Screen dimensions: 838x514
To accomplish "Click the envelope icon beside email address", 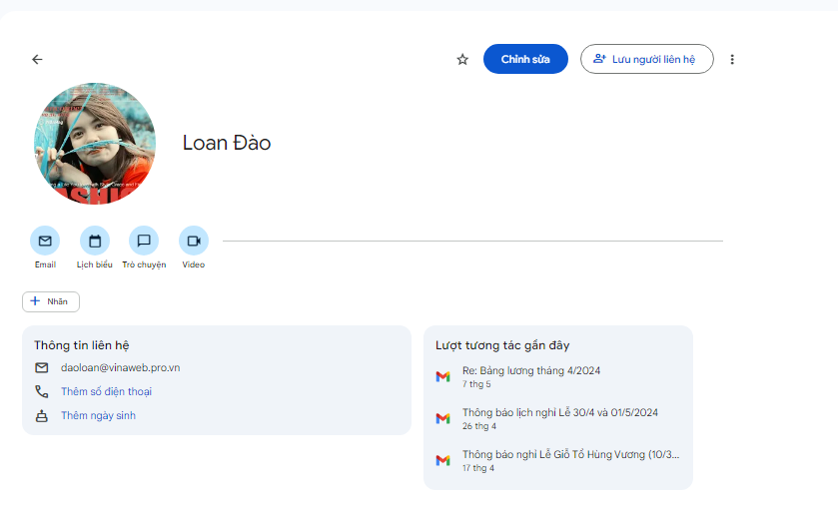I will coord(42,367).
